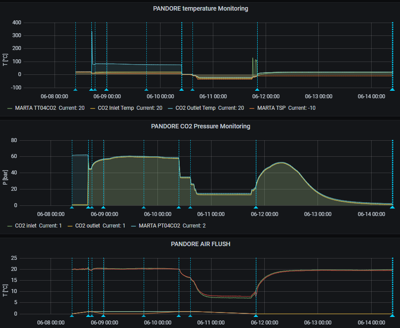This screenshot has height=328, width=400.
Task: Click leftmost annotation marker in CO2 Pressure panel
Action: click(x=72, y=207)
